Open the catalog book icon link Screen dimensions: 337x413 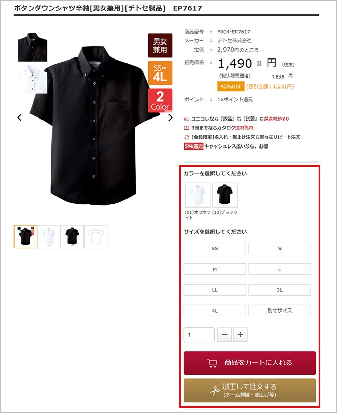[x=186, y=128]
